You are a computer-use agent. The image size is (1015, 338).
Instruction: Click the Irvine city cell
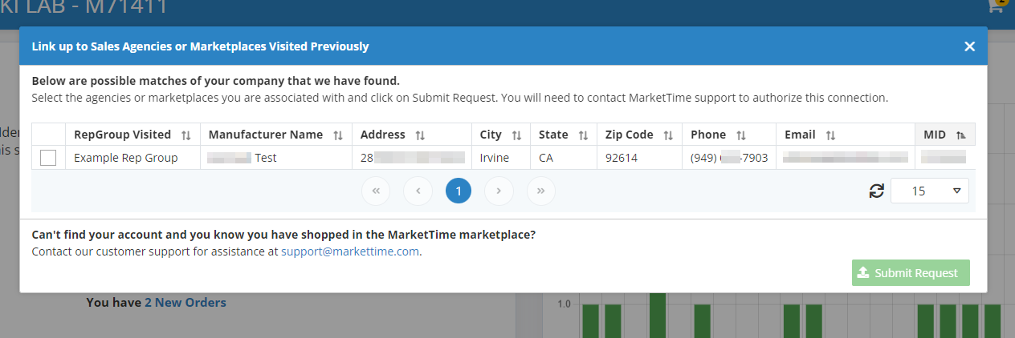(x=502, y=158)
